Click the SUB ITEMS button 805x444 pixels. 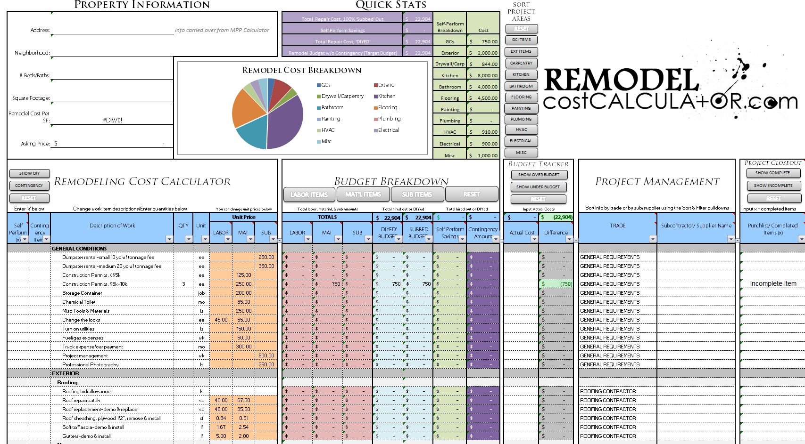pos(417,194)
